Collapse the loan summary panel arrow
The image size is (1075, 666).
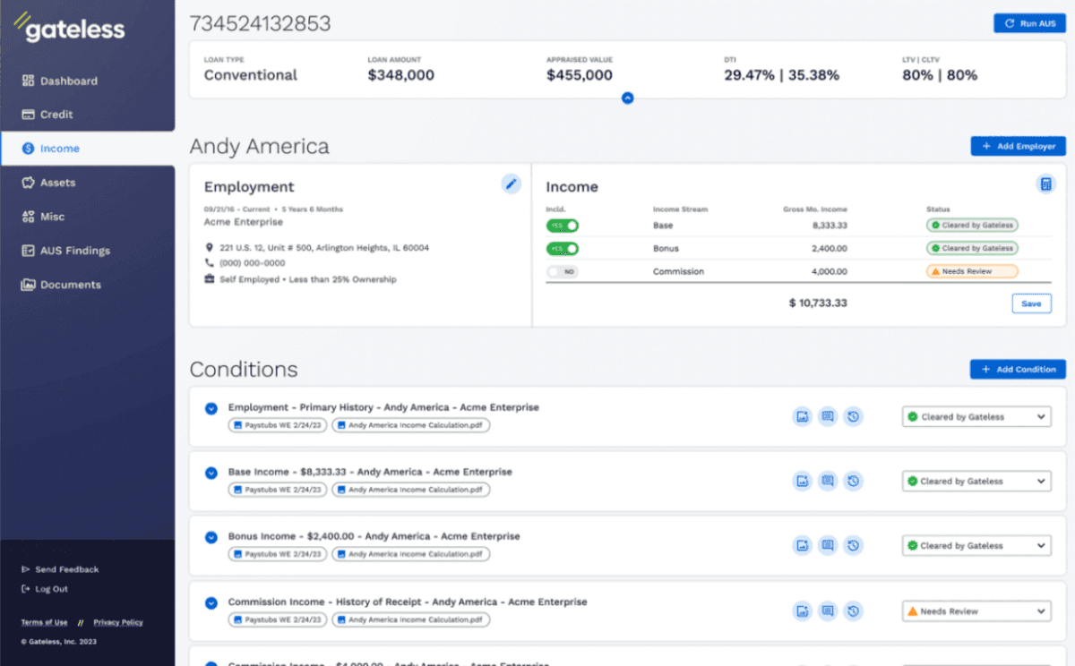coord(627,98)
